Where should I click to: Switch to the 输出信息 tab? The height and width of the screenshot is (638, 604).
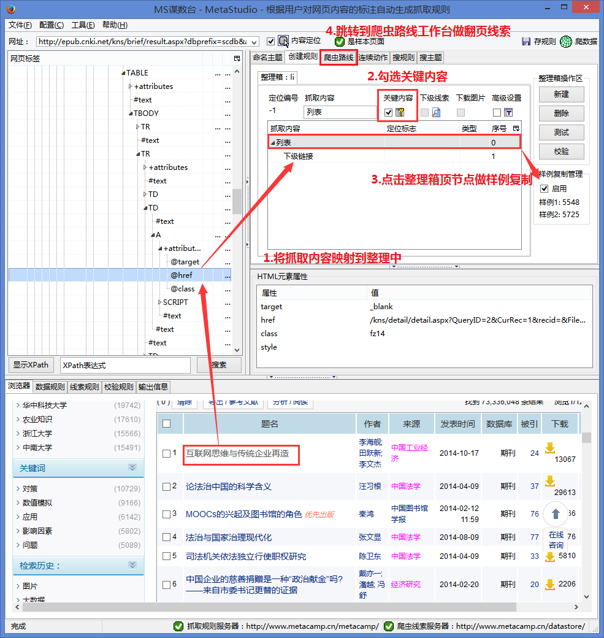pyautogui.click(x=153, y=387)
